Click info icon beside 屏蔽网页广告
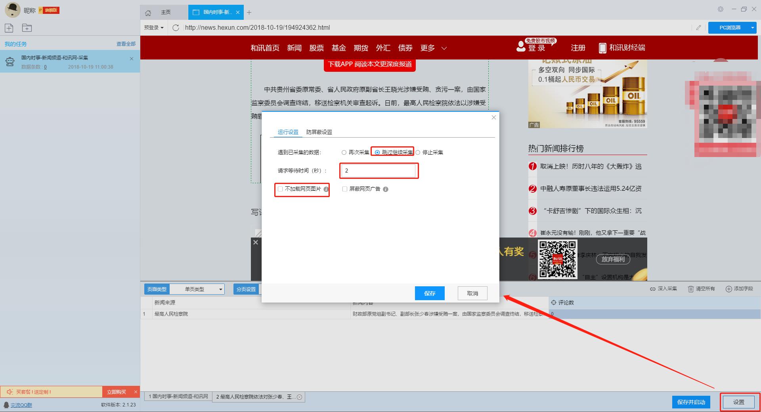This screenshot has width=761, height=412. [386, 190]
